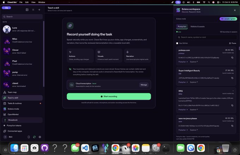Open the GitHub Desktop icon in the Dock

(x=44, y=148)
